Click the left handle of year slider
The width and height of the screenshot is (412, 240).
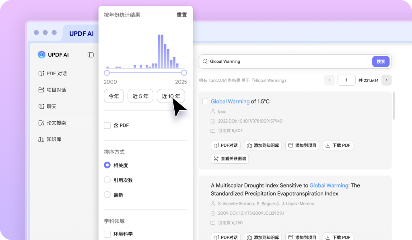click(107, 73)
